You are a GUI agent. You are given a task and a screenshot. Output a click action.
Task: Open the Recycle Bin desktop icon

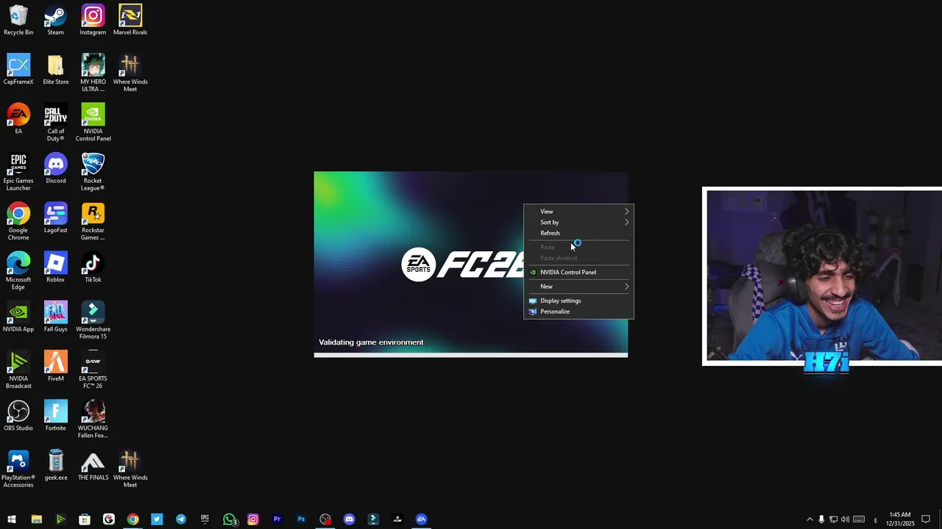click(x=18, y=21)
